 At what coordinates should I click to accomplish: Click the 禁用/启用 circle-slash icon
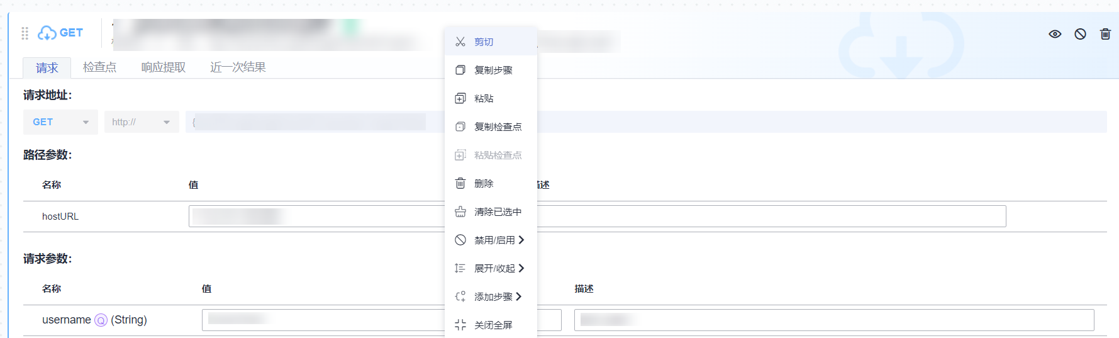[460, 240]
